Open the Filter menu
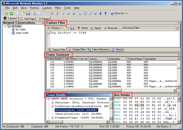Image resolution: width=183 pixels, height=130 pixels. [58, 8]
